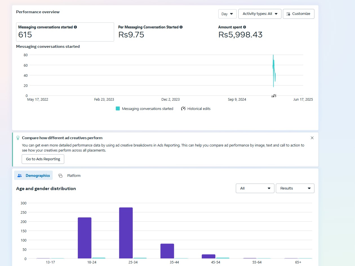Click the Customize settings icon
Viewport: 355px width, 266px height.
click(288, 14)
